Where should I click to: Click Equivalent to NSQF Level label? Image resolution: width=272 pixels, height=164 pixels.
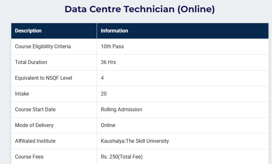[44, 78]
